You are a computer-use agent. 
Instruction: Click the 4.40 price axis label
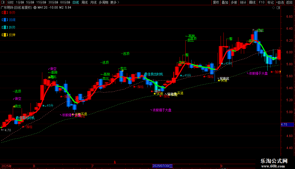(x=289, y=148)
